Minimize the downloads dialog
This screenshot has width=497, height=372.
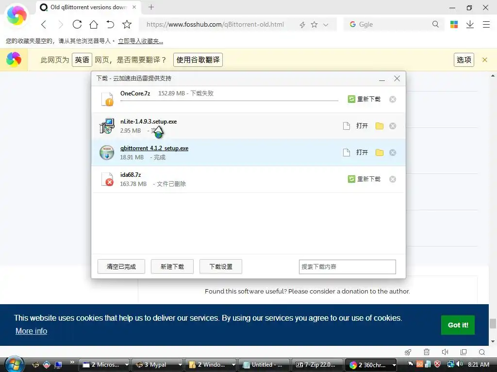pos(382,79)
